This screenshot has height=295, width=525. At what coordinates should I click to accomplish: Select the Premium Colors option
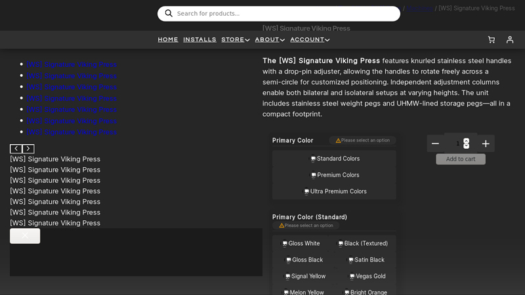(x=334, y=175)
